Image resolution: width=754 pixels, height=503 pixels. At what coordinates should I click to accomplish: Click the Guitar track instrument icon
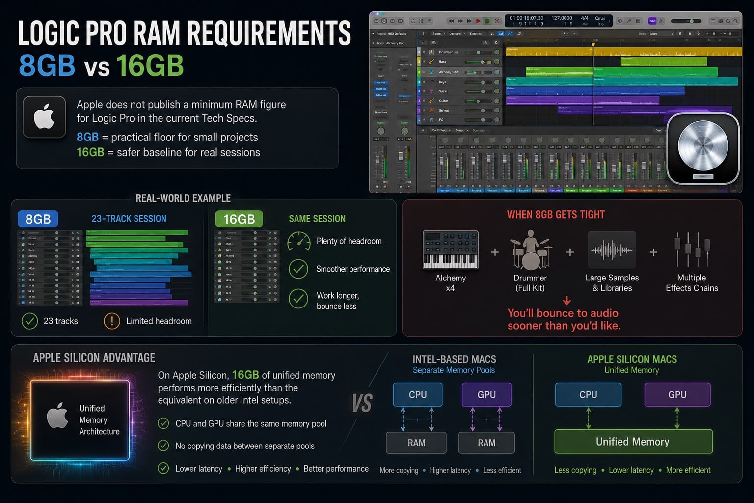pyautogui.click(x=431, y=101)
